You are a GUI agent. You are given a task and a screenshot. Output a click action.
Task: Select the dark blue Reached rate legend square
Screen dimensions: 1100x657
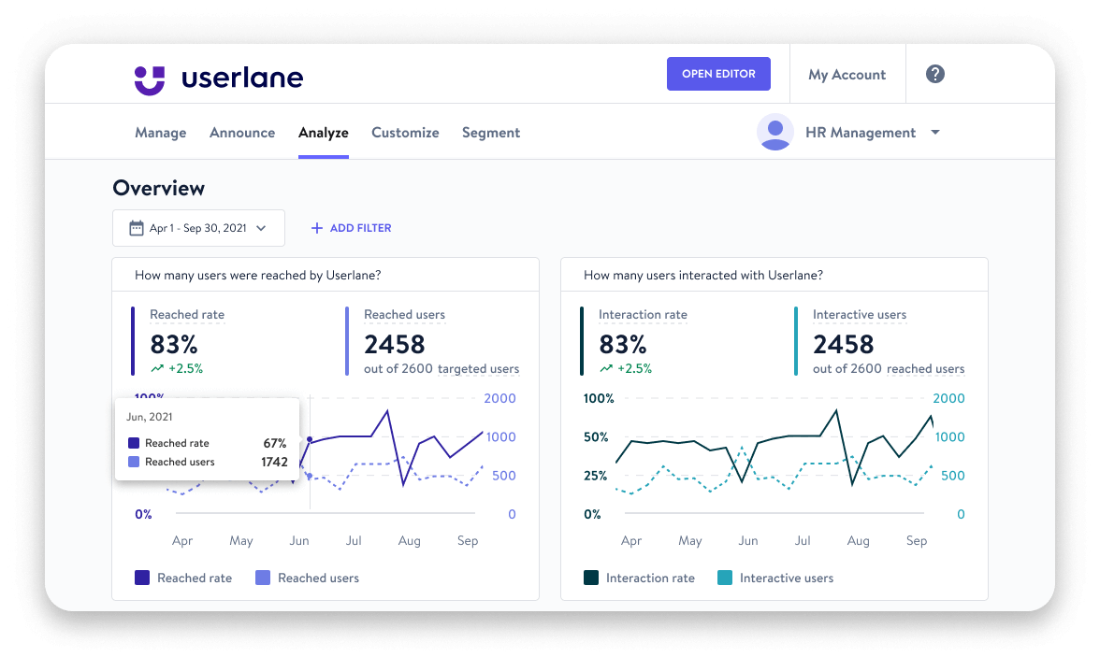point(142,578)
